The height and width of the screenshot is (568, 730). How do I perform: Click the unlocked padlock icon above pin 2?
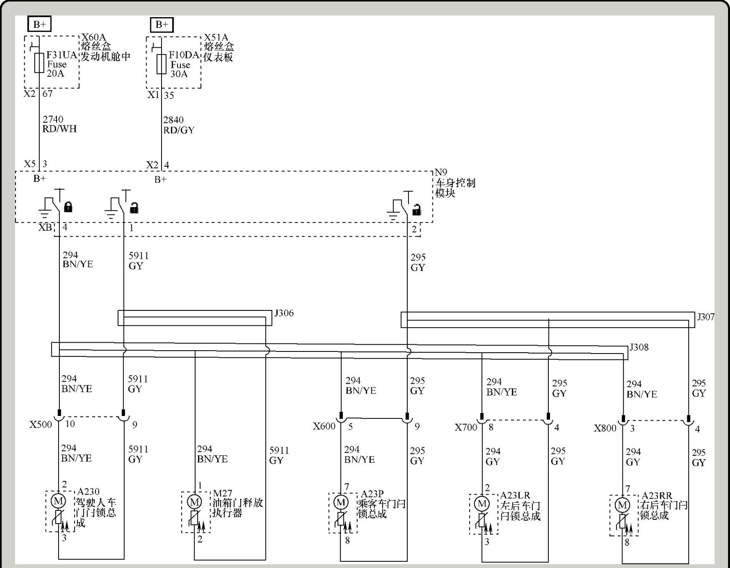(x=416, y=209)
